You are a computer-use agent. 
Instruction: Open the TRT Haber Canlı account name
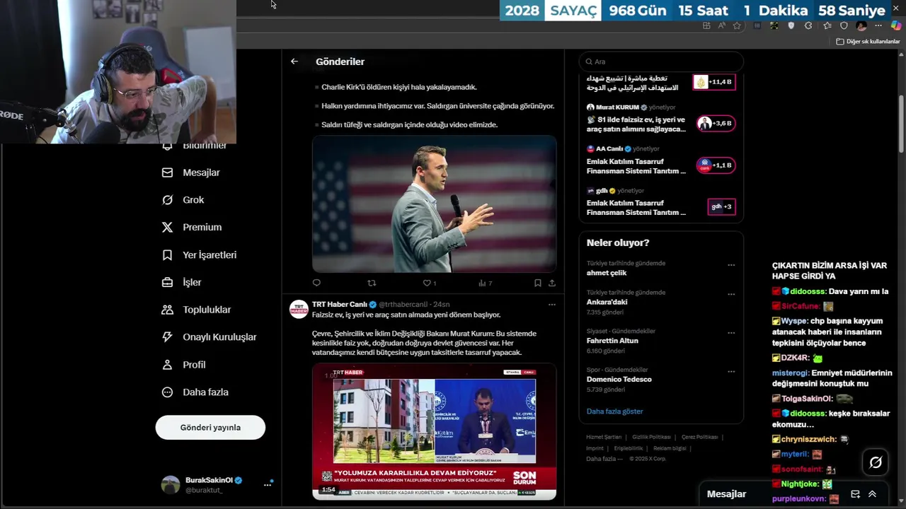(x=340, y=305)
